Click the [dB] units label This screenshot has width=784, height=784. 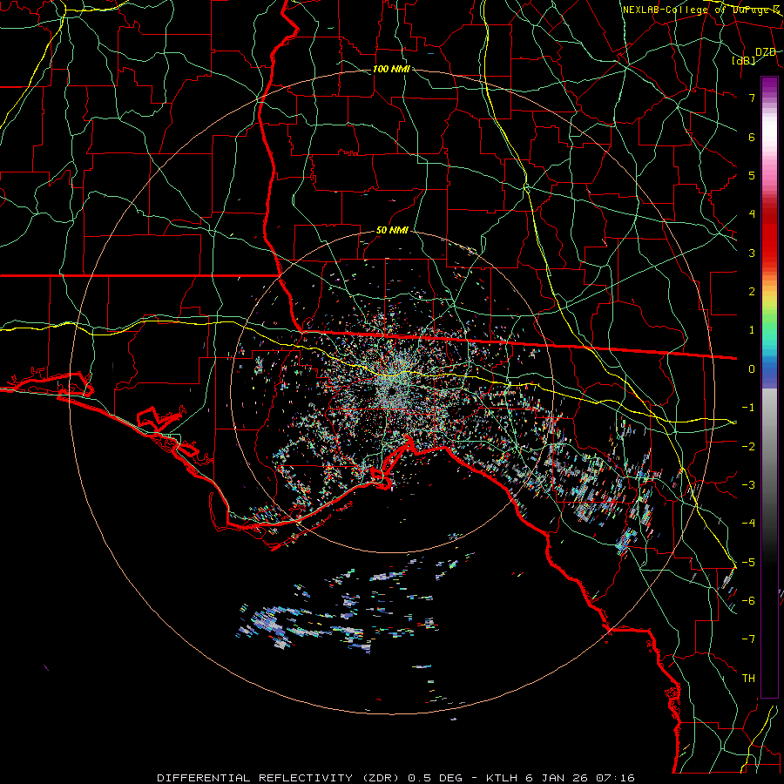[744, 60]
